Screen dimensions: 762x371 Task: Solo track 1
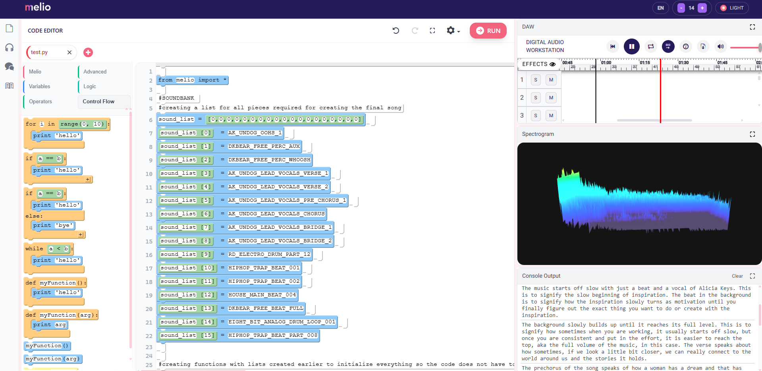pyautogui.click(x=536, y=80)
